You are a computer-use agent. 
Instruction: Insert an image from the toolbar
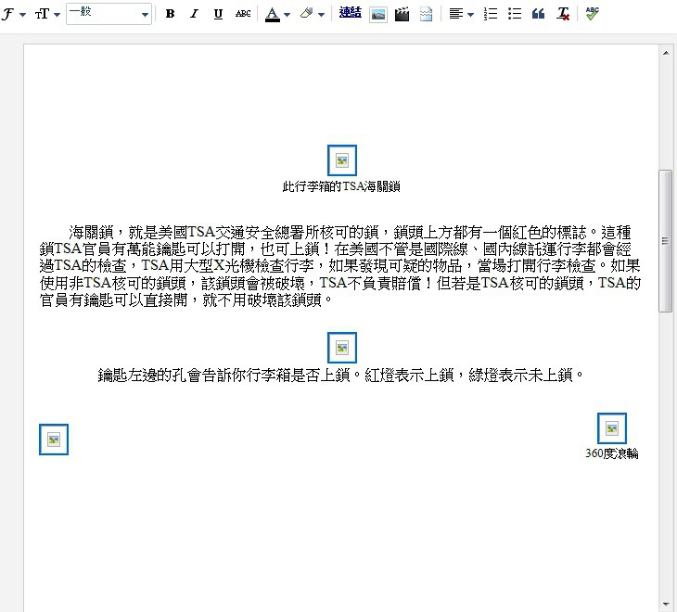[x=378, y=14]
